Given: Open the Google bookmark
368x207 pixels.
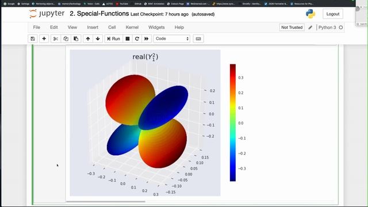Looking at the screenshot, I should [x=9, y=4].
